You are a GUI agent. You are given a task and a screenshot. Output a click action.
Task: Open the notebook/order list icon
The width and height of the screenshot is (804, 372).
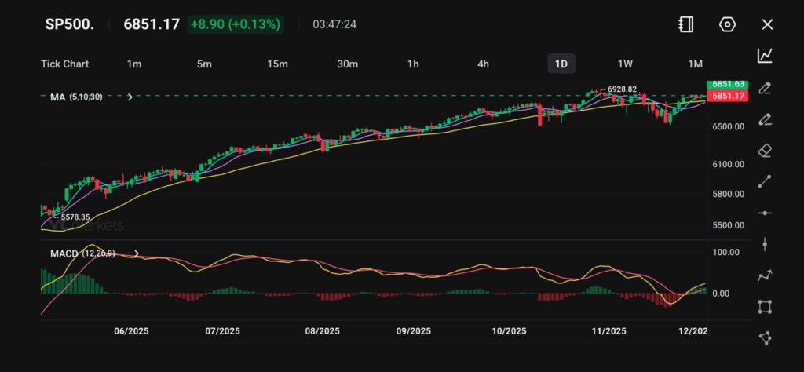coord(686,24)
